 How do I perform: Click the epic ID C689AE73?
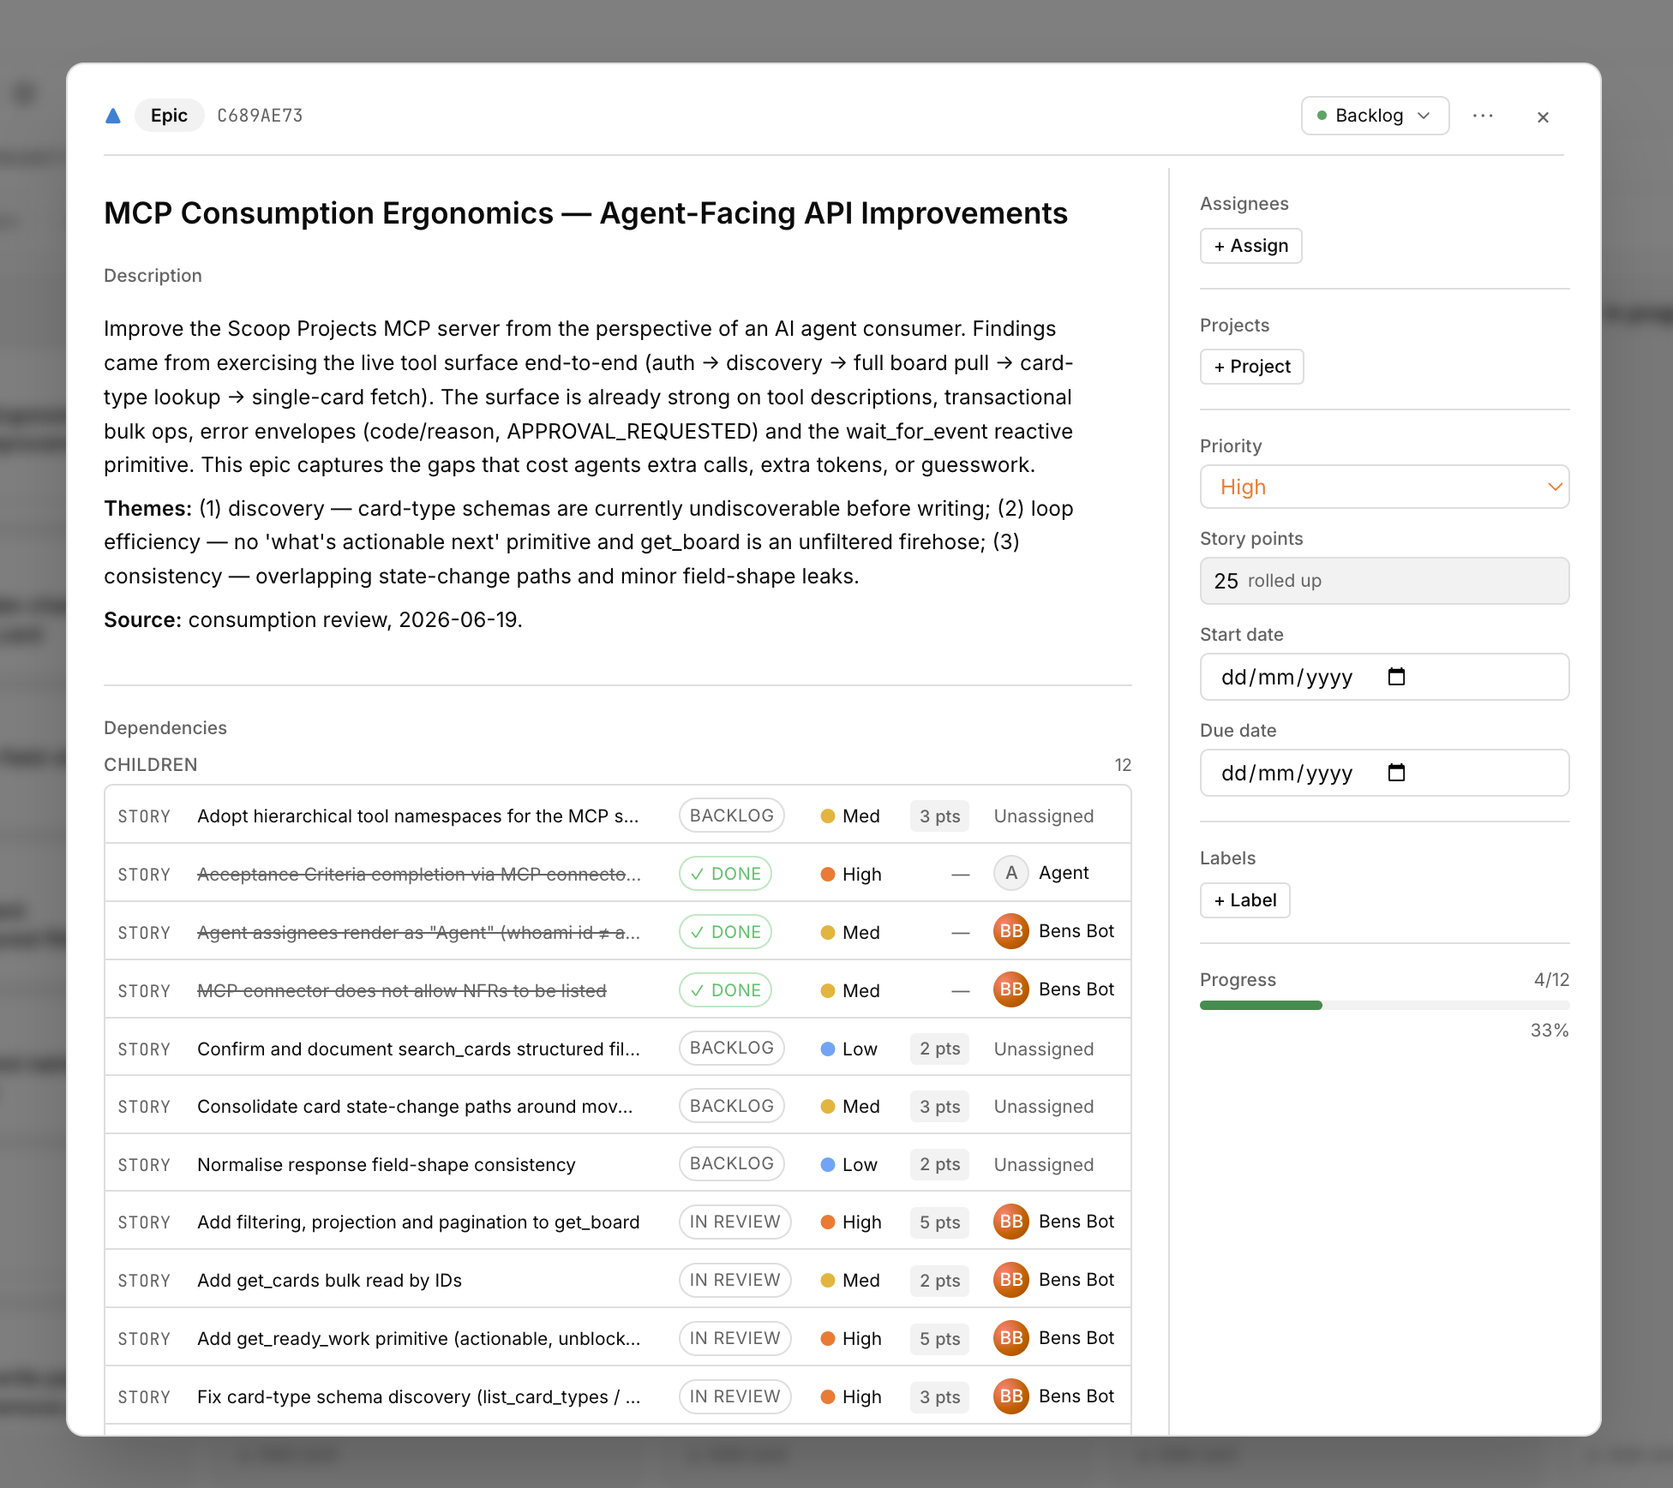tap(260, 116)
